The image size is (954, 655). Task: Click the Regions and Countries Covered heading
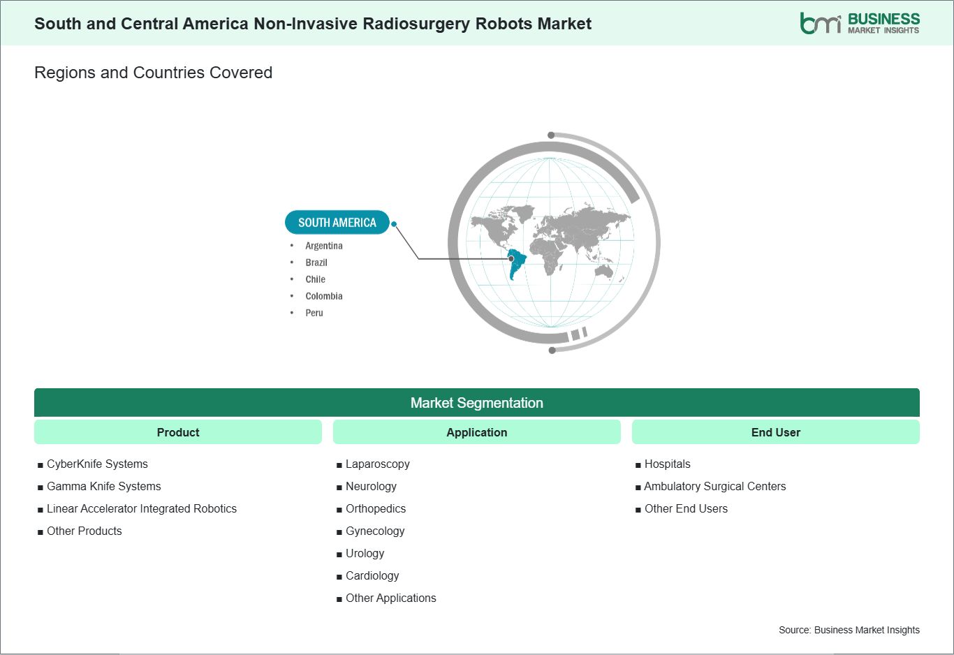[x=154, y=73]
